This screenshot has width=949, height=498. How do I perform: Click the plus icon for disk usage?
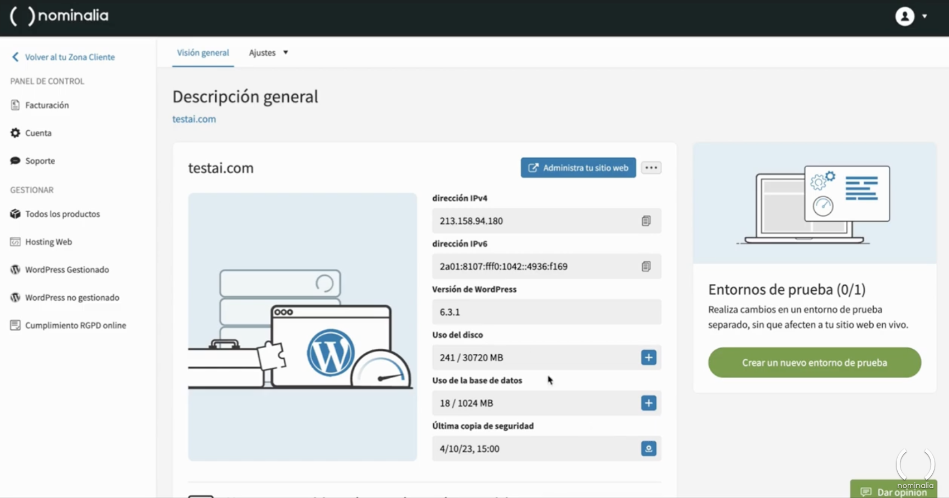click(x=648, y=358)
